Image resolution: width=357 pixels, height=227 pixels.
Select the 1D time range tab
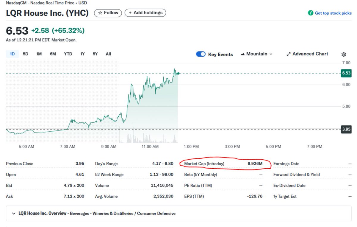click(x=12, y=54)
